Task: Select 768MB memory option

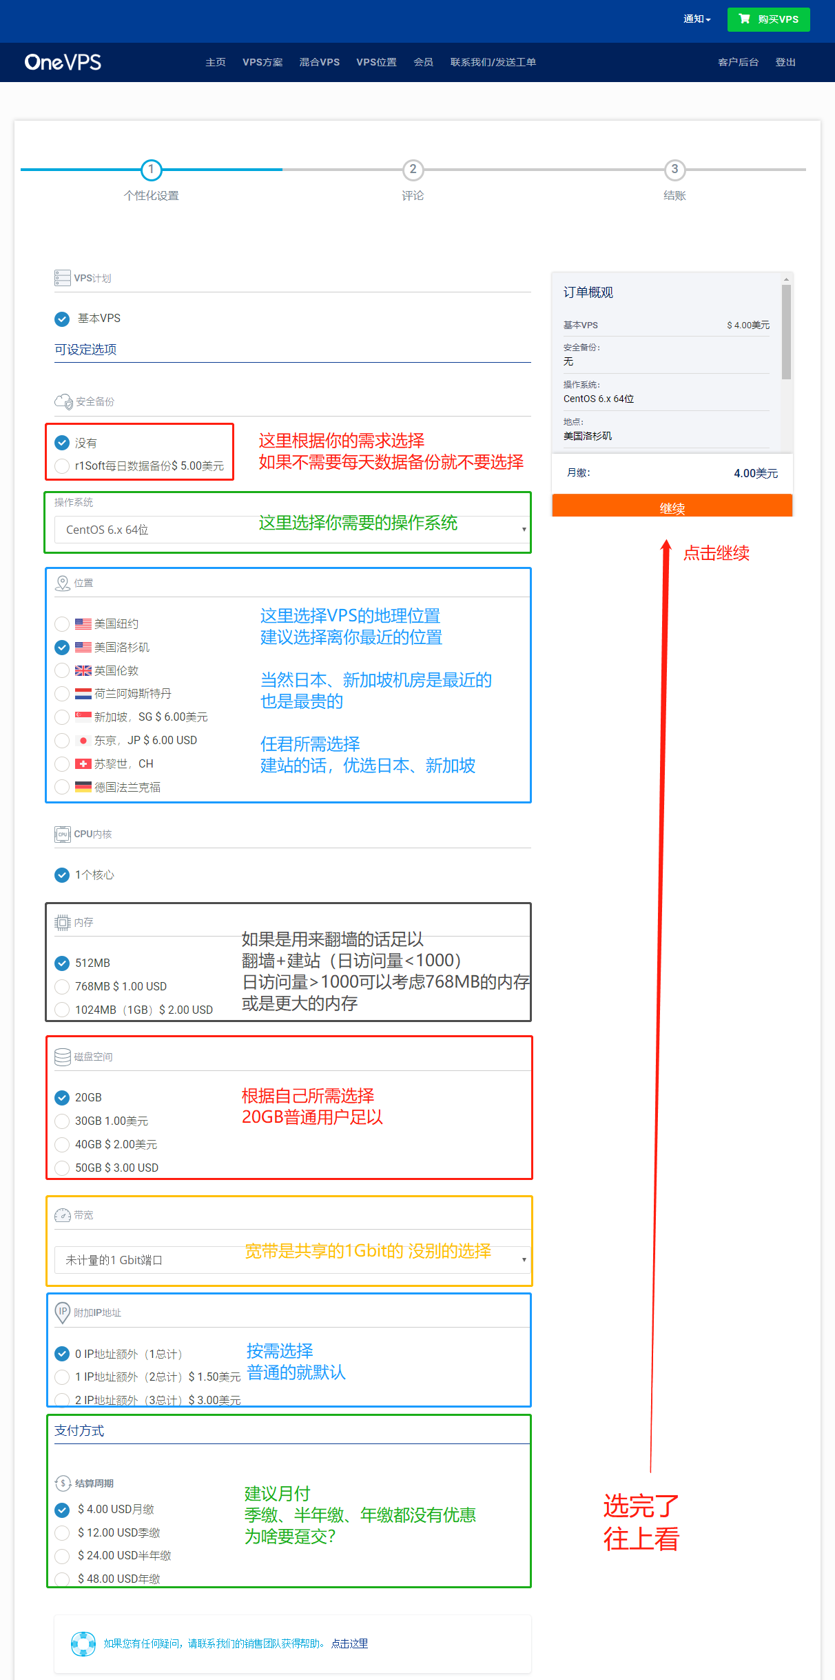Action: pos(62,986)
